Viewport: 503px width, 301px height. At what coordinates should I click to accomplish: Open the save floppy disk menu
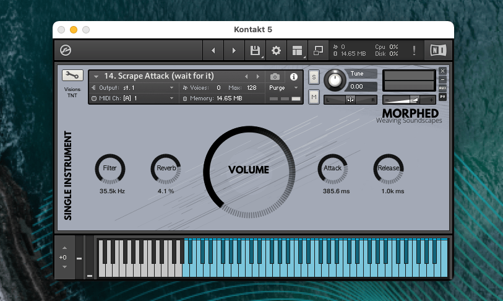255,50
